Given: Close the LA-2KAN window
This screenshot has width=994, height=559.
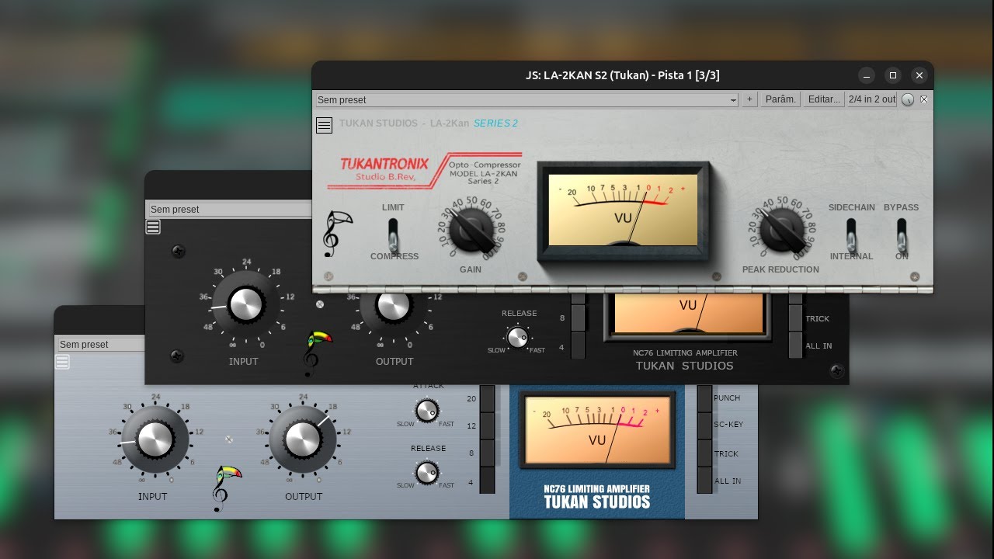Looking at the screenshot, I should [919, 75].
